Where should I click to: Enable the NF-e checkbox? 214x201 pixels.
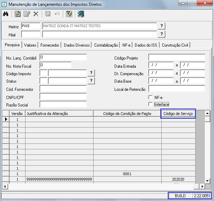[x=150, y=97]
